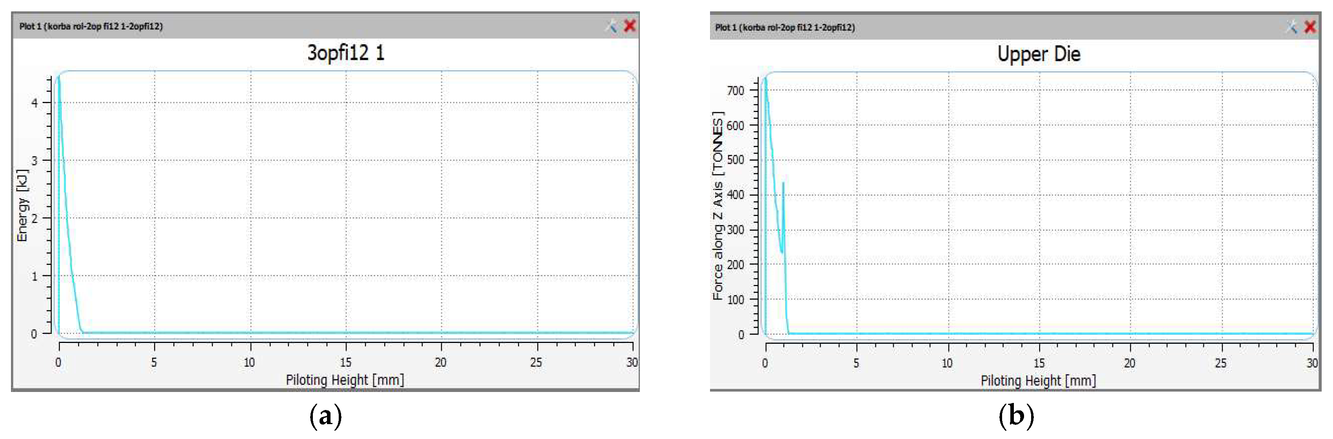Click 'Piloting Height [mm]' label in energy plot
The image size is (1333, 439).
[x=345, y=380]
